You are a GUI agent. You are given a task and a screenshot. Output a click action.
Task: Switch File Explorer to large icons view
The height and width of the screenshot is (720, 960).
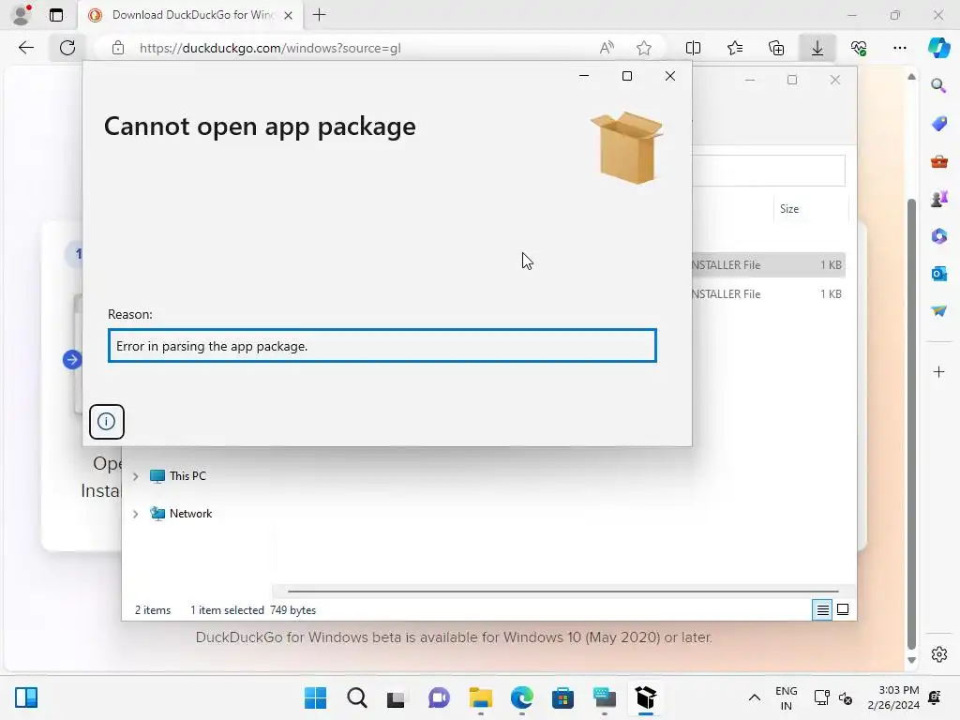(843, 609)
